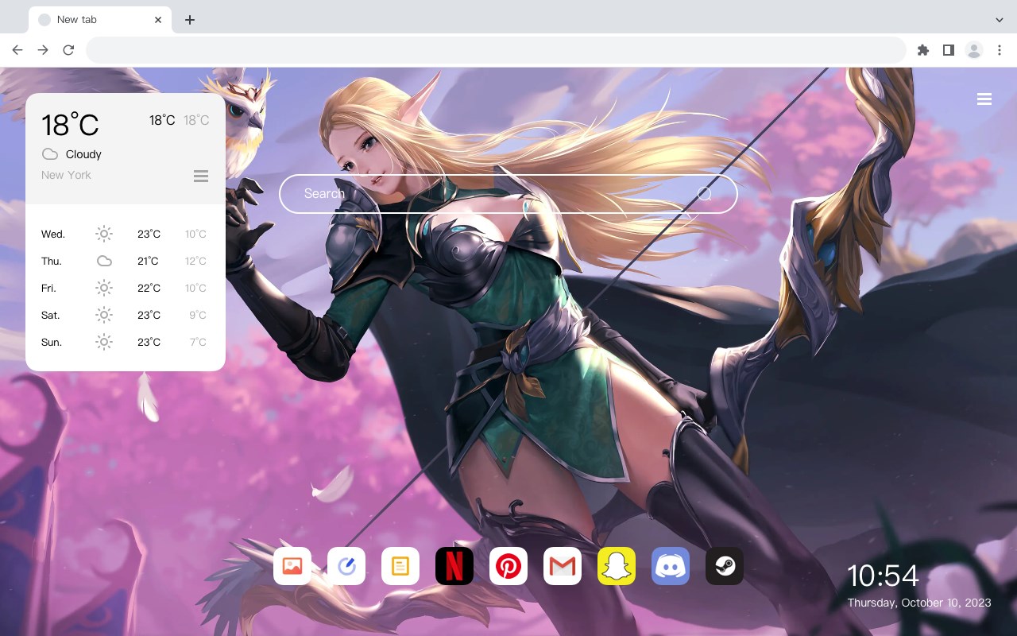The height and width of the screenshot is (636, 1017).
Task: Expand the tab search dropdown arrow
Action: pyautogui.click(x=1000, y=20)
